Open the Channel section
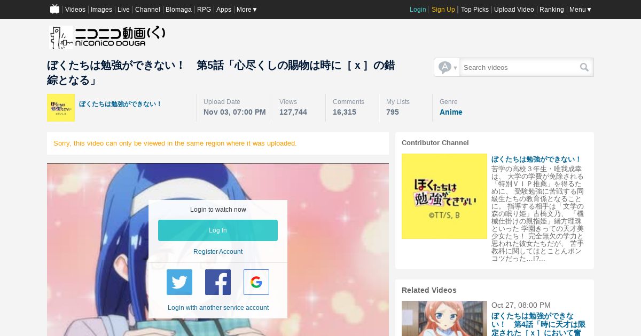 147,10
